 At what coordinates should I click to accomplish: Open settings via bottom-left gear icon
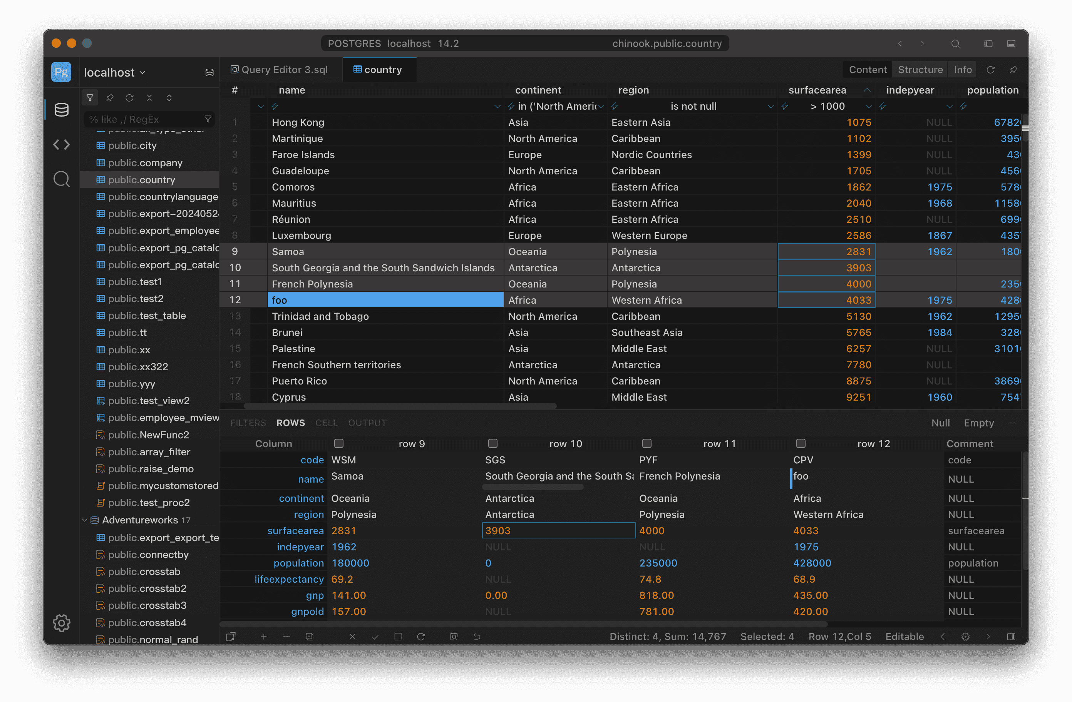pos(61,623)
